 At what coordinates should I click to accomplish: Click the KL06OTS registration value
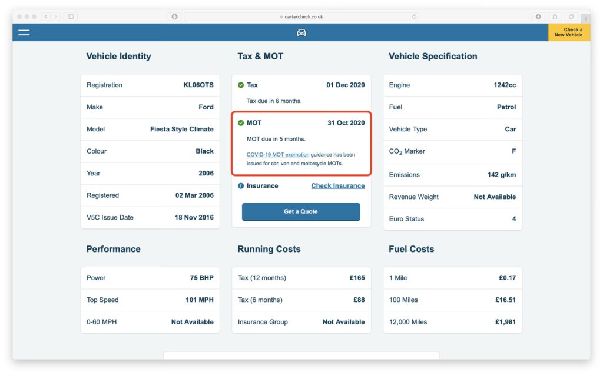(198, 85)
